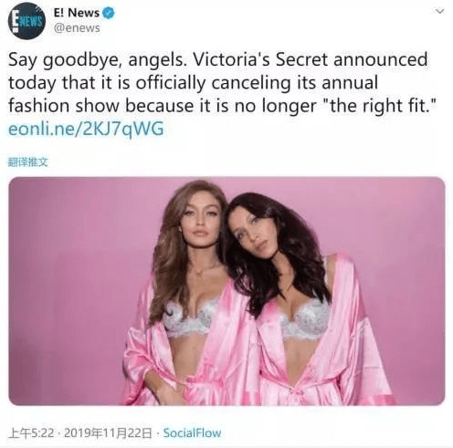Click the blue verified badge

tap(109, 13)
